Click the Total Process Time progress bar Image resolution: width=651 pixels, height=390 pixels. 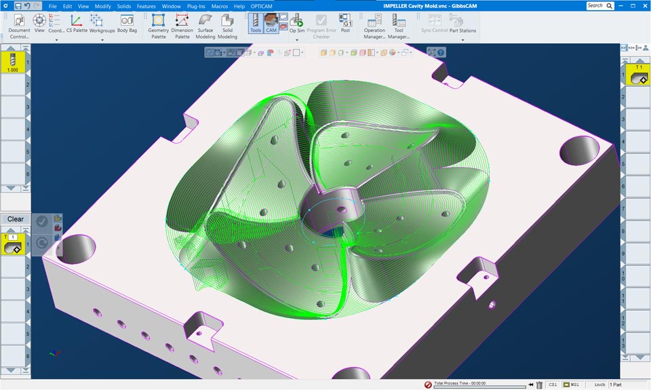[479, 387]
